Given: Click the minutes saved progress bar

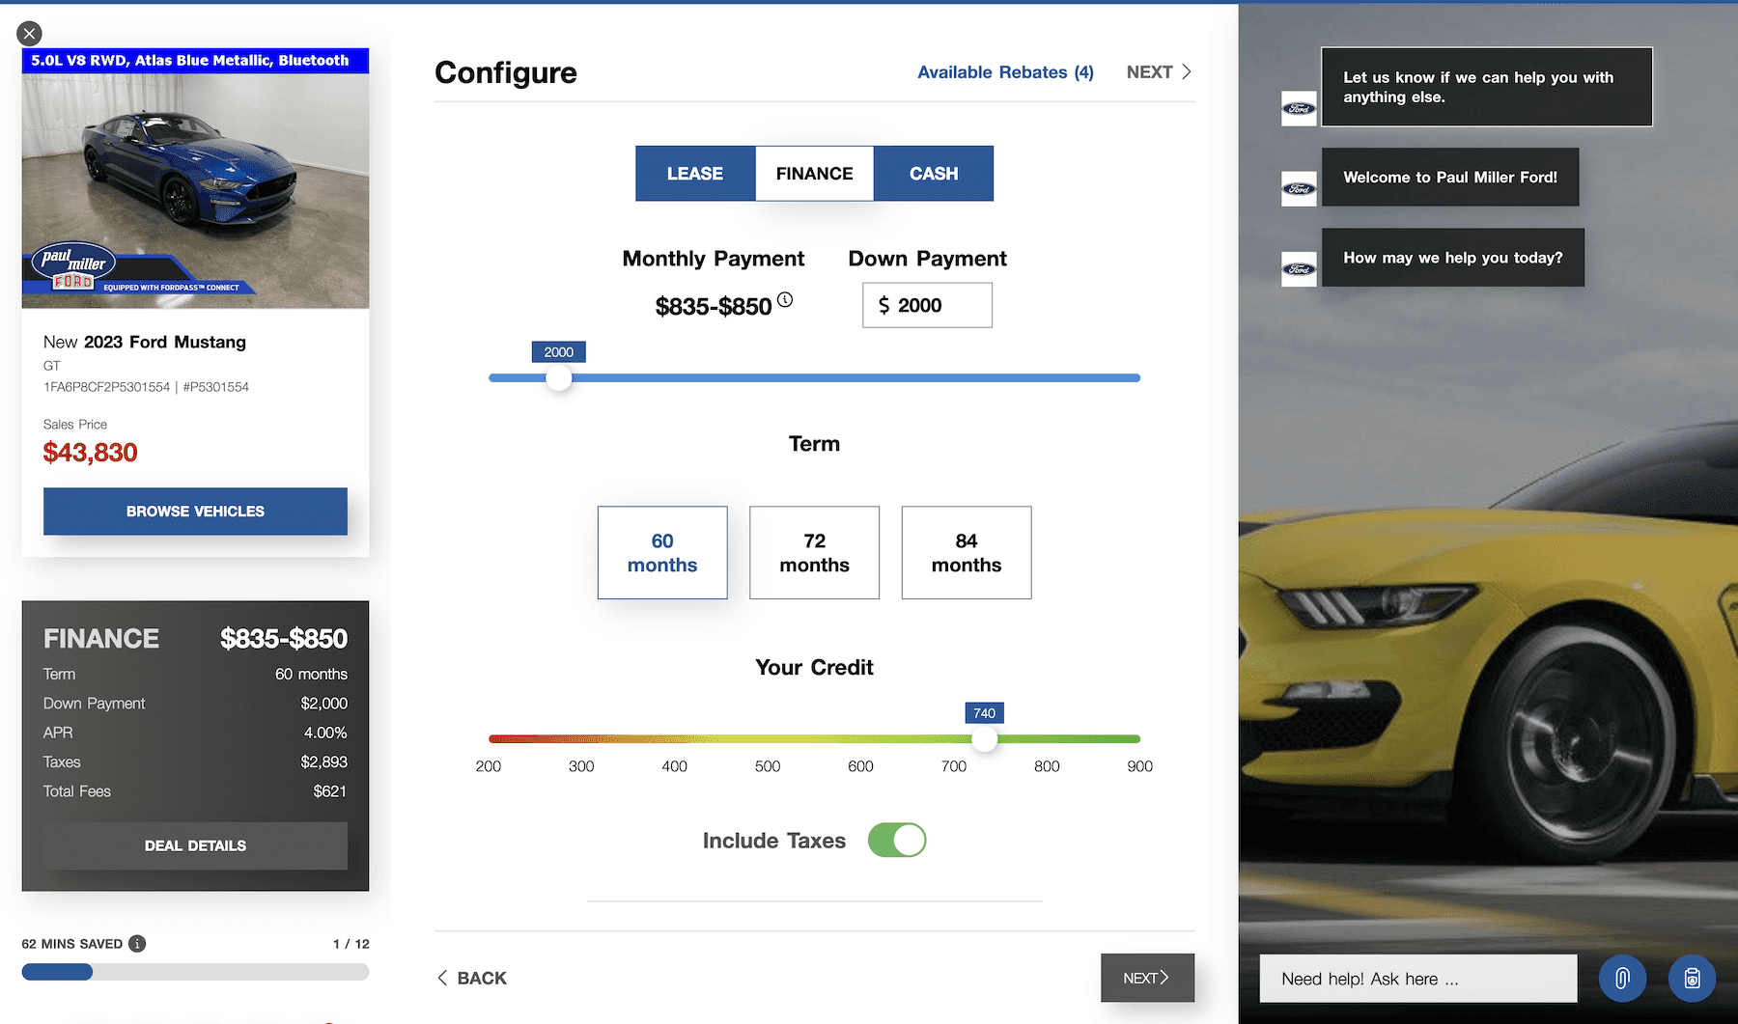Looking at the screenshot, I should (x=195, y=972).
